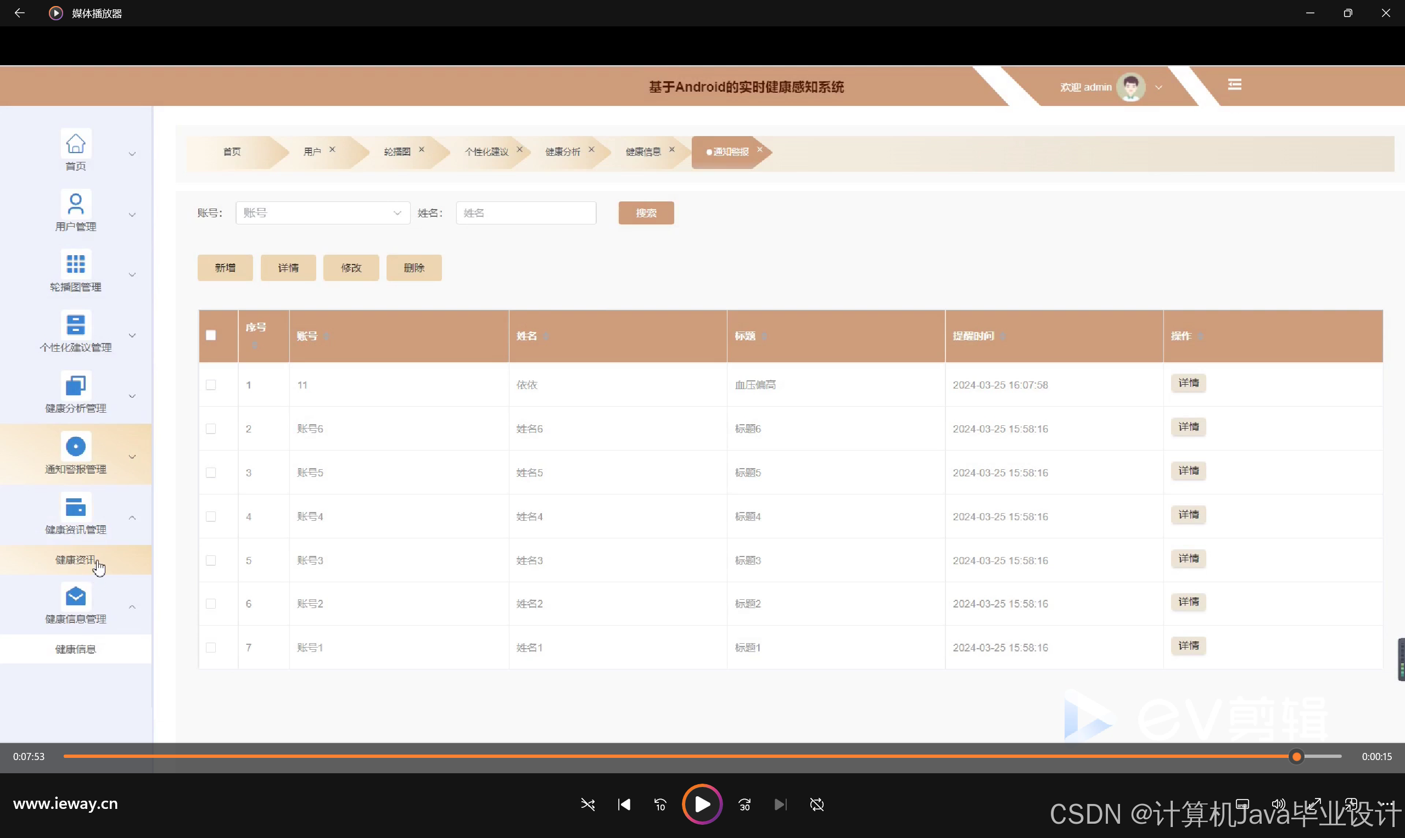Click the shuffle playback icon
This screenshot has height=838, width=1405.
[x=587, y=804]
